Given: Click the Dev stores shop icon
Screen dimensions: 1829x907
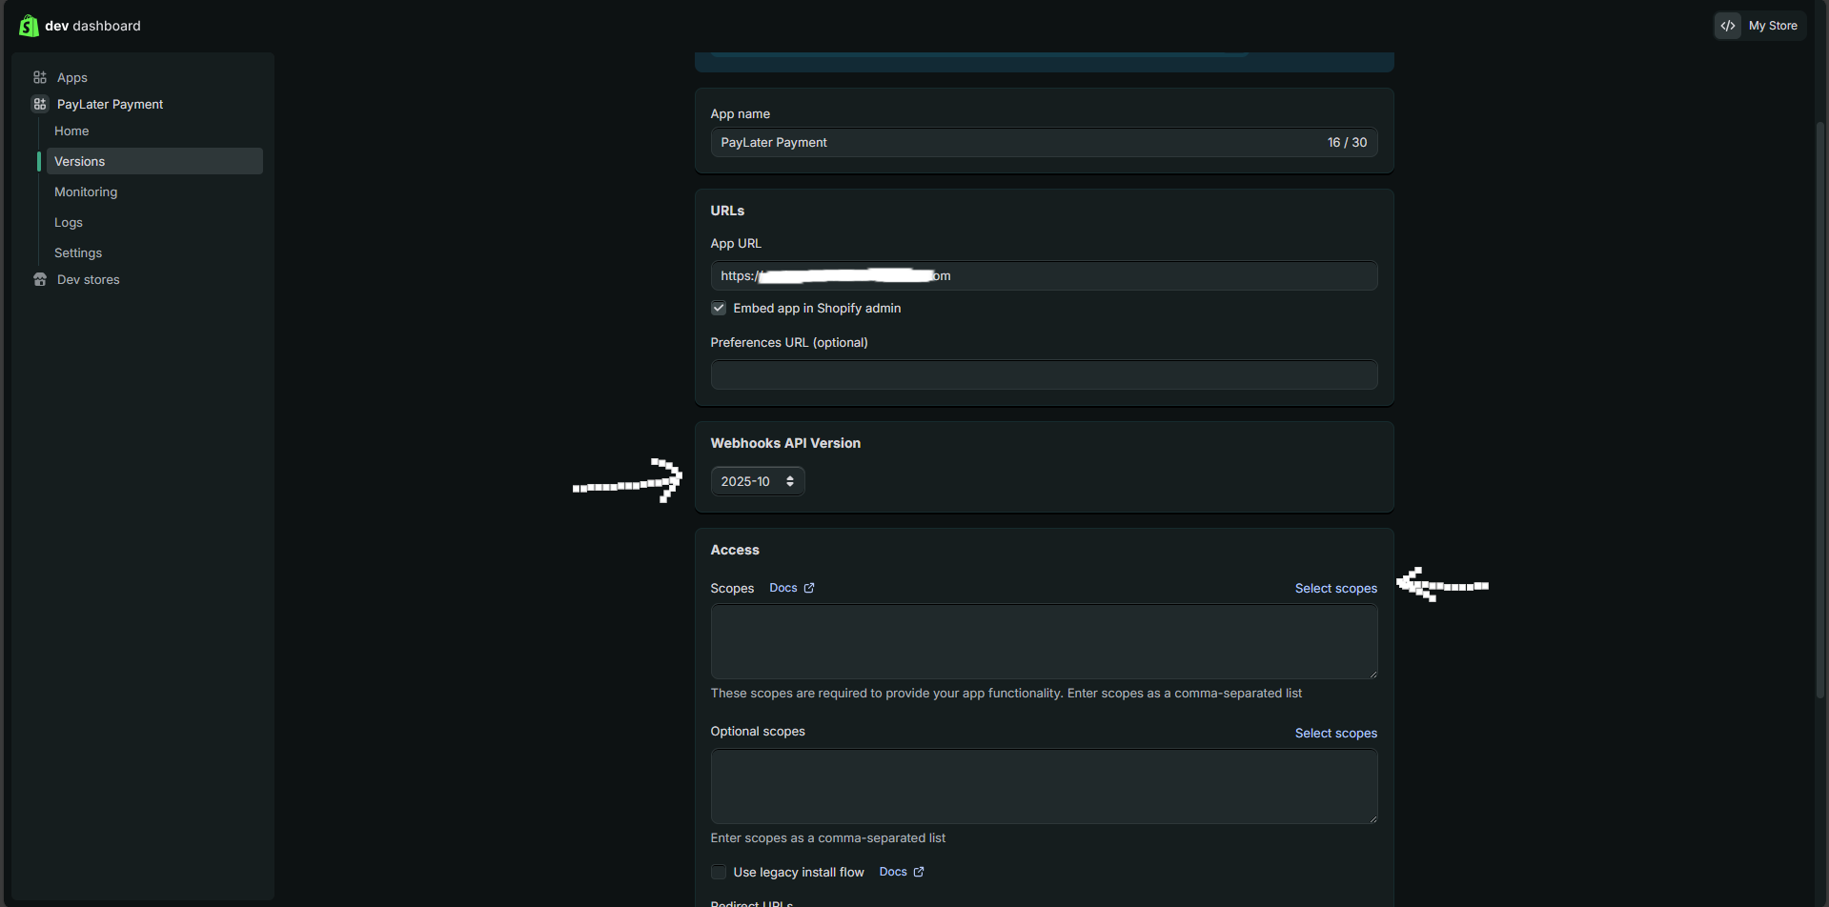Looking at the screenshot, I should 40,279.
